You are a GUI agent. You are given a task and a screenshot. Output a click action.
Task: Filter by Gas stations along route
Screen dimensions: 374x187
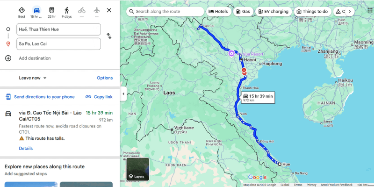pos(243,11)
